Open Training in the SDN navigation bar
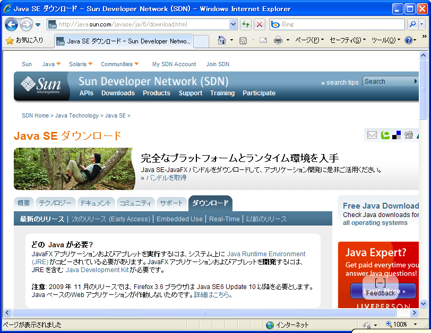 pos(222,93)
